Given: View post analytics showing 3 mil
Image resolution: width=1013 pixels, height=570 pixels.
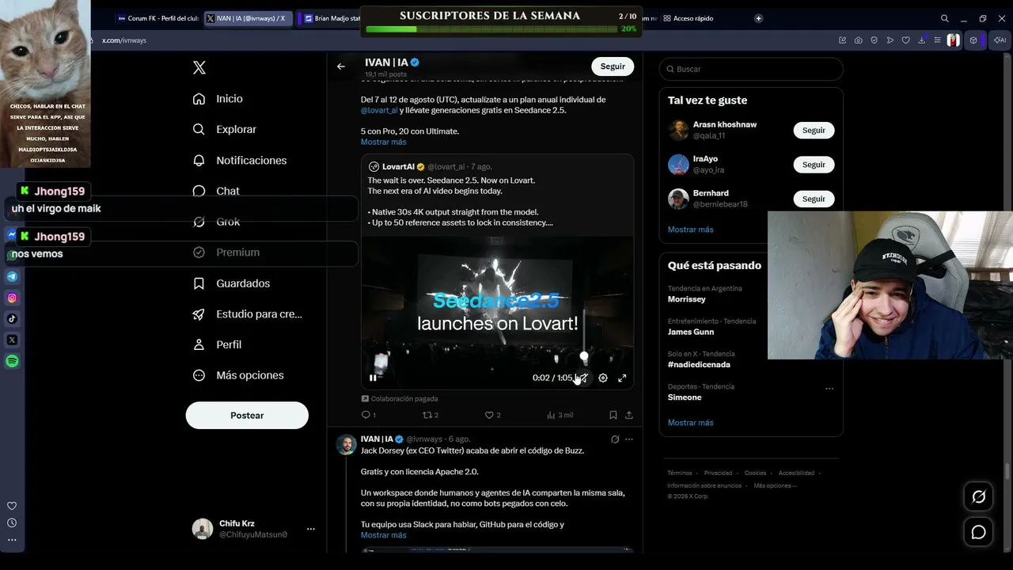Looking at the screenshot, I should pos(560,415).
